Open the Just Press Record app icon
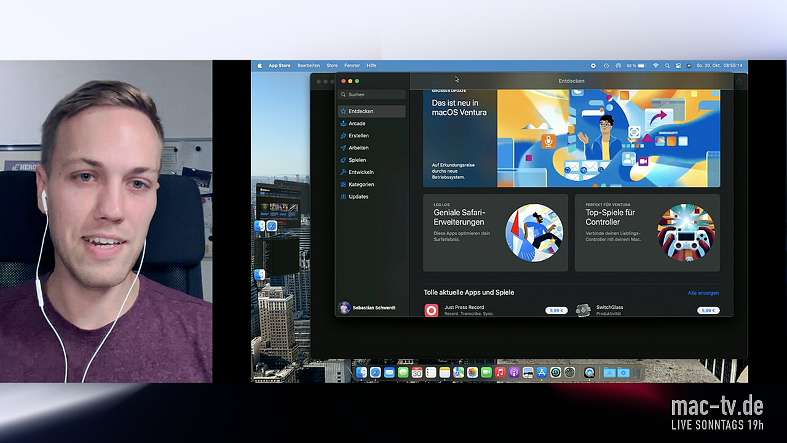Image resolution: width=787 pixels, height=443 pixels. (432, 311)
